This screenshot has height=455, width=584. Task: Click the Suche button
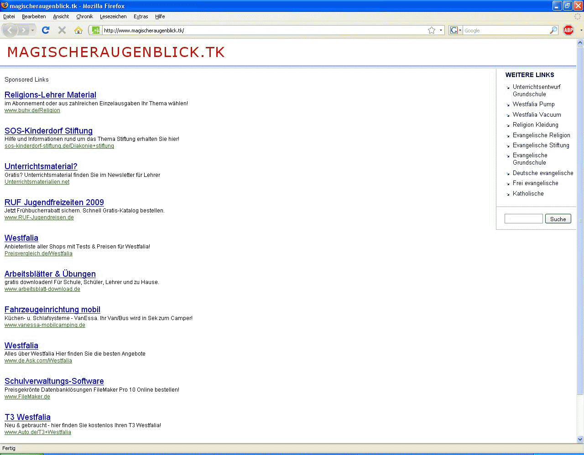[x=558, y=219]
